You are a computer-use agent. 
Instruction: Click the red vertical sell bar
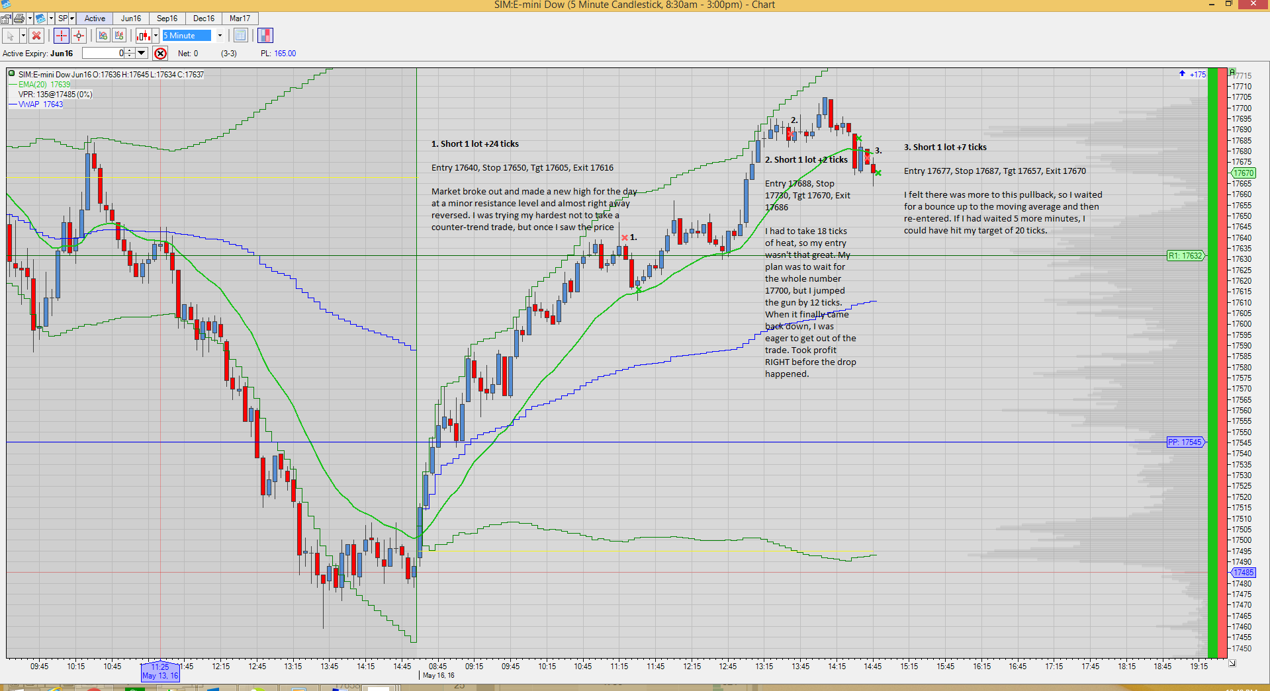click(x=1222, y=362)
